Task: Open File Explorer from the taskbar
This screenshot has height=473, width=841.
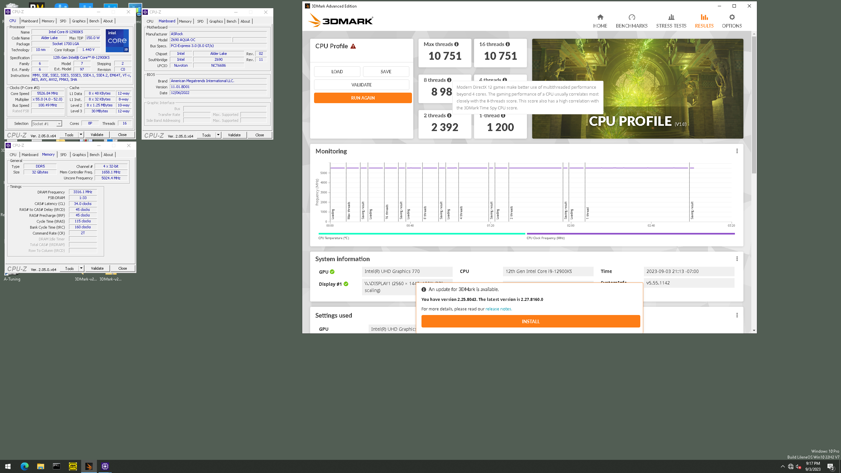Action: (x=40, y=466)
